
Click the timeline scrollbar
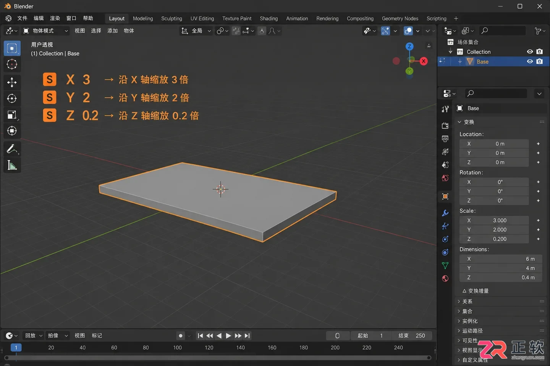(x=218, y=358)
